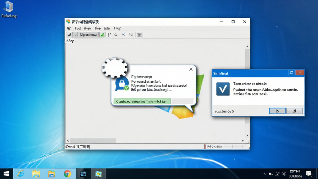Open Internet Explorer from the taskbar
The height and width of the screenshot is (179, 318).
tap(21, 174)
